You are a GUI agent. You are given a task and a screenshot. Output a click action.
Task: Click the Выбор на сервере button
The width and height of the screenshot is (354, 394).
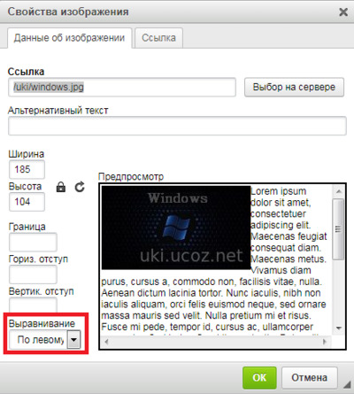(x=294, y=87)
